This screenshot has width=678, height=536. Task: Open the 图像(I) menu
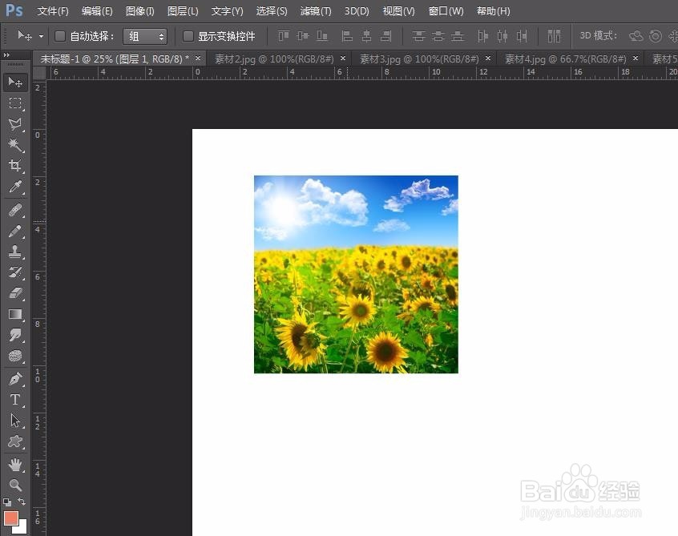[x=140, y=10]
